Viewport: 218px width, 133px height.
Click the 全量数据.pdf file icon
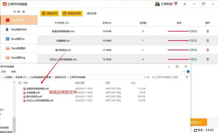click(24, 93)
